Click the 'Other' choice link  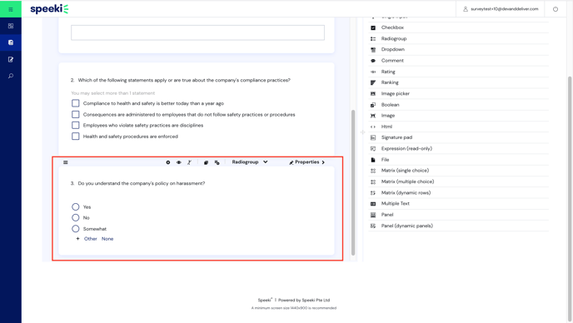click(90, 239)
